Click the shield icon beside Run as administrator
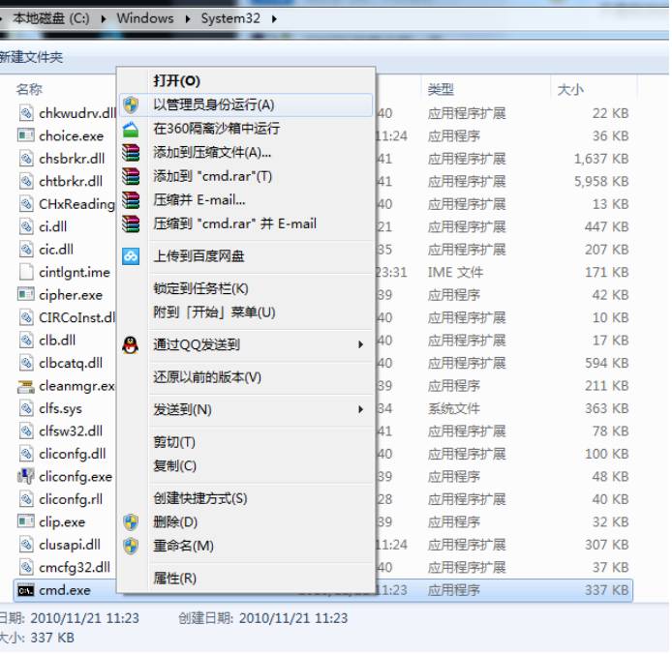Viewport: 672px width, 654px height. [131, 104]
